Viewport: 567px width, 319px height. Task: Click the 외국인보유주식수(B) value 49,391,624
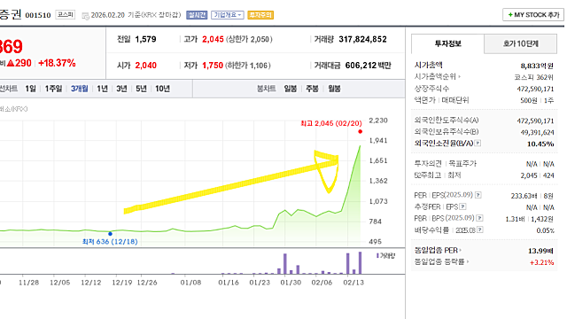pyautogui.click(x=537, y=132)
